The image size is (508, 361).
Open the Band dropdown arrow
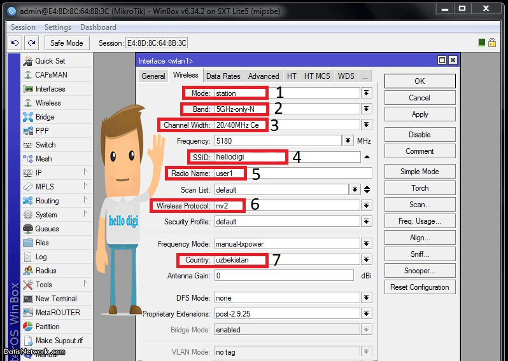[366, 109]
